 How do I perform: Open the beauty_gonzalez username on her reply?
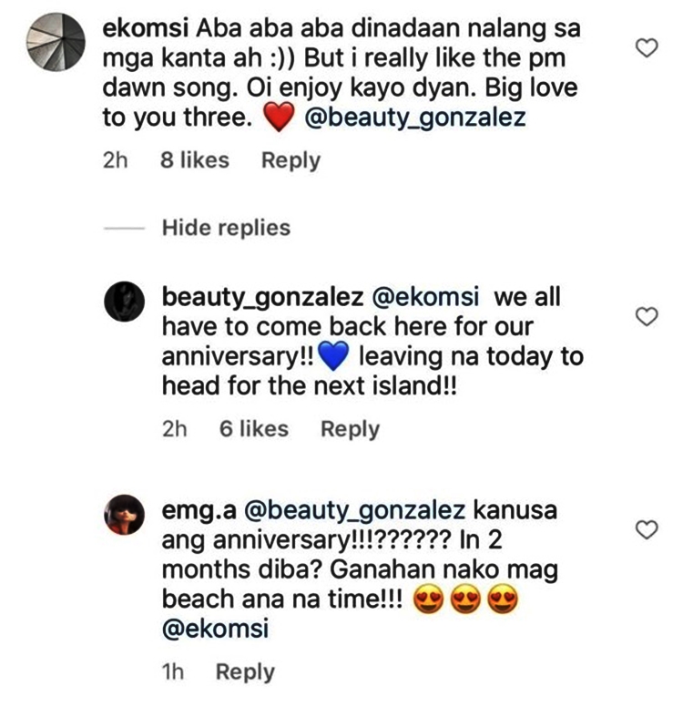pos(239,297)
